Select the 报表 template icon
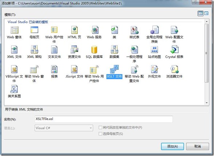The width and height of the screenshot is (214, 156). pos(54,69)
